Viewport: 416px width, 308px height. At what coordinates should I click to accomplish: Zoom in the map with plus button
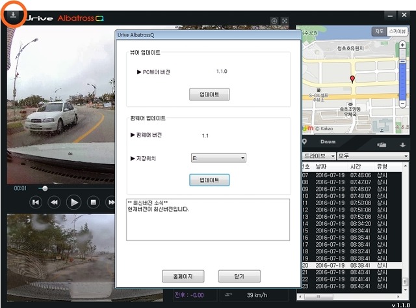402,45
